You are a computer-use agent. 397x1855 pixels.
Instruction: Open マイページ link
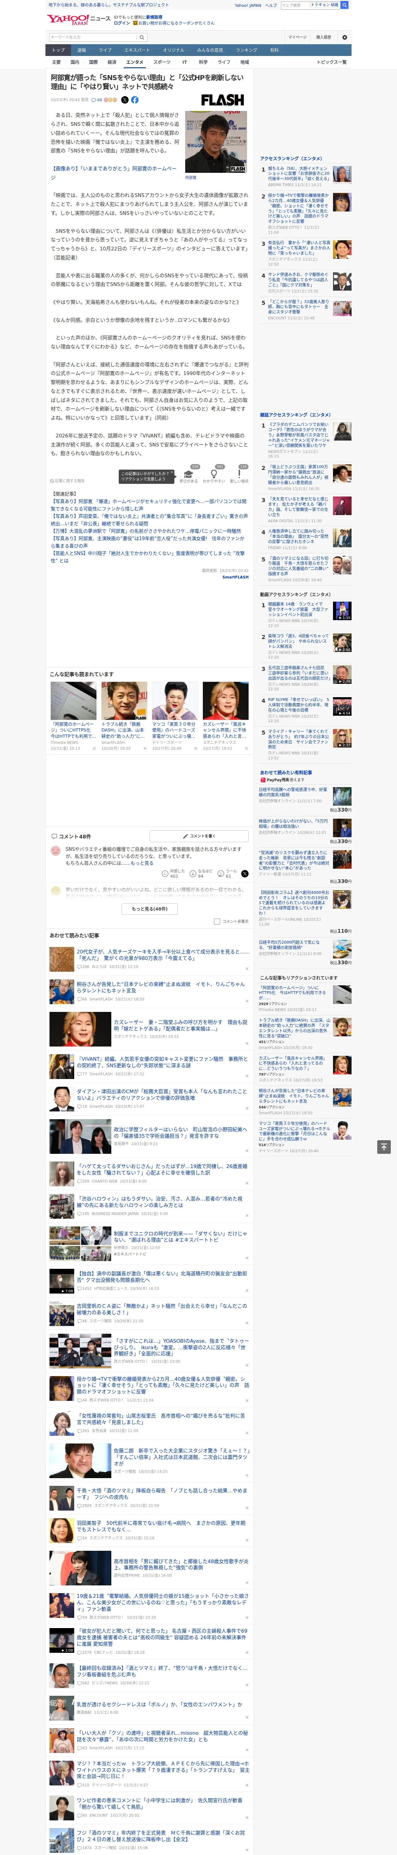pyautogui.click(x=297, y=37)
